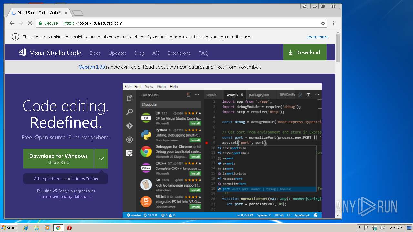The width and height of the screenshot is (413, 232).
Task: Open the red Opera taskbar icon
Action: (x=69, y=228)
